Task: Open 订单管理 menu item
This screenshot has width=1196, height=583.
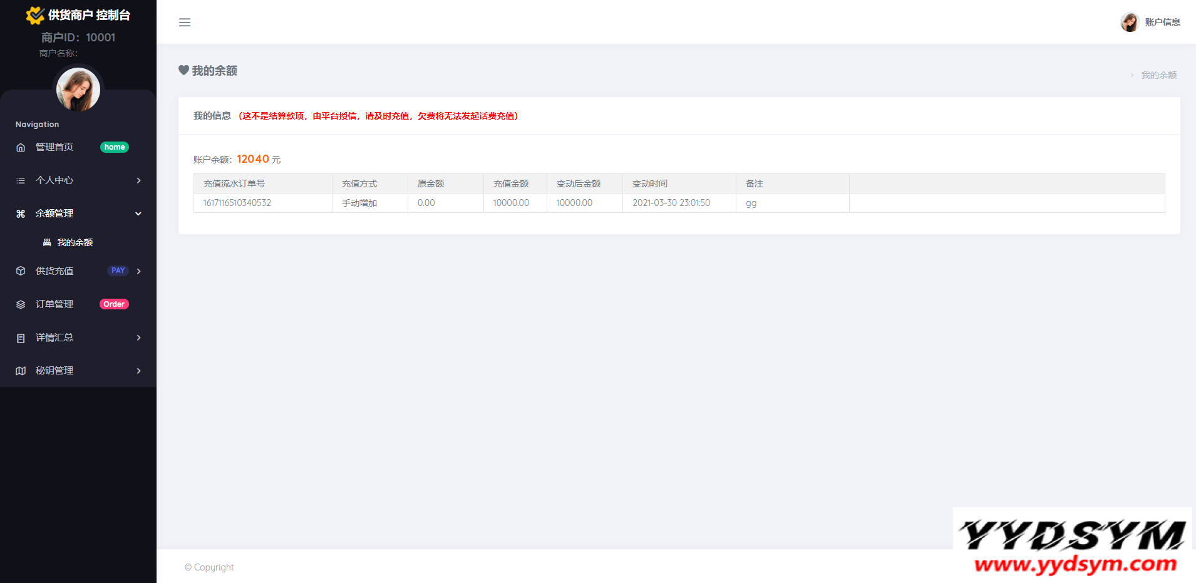Action: point(54,304)
